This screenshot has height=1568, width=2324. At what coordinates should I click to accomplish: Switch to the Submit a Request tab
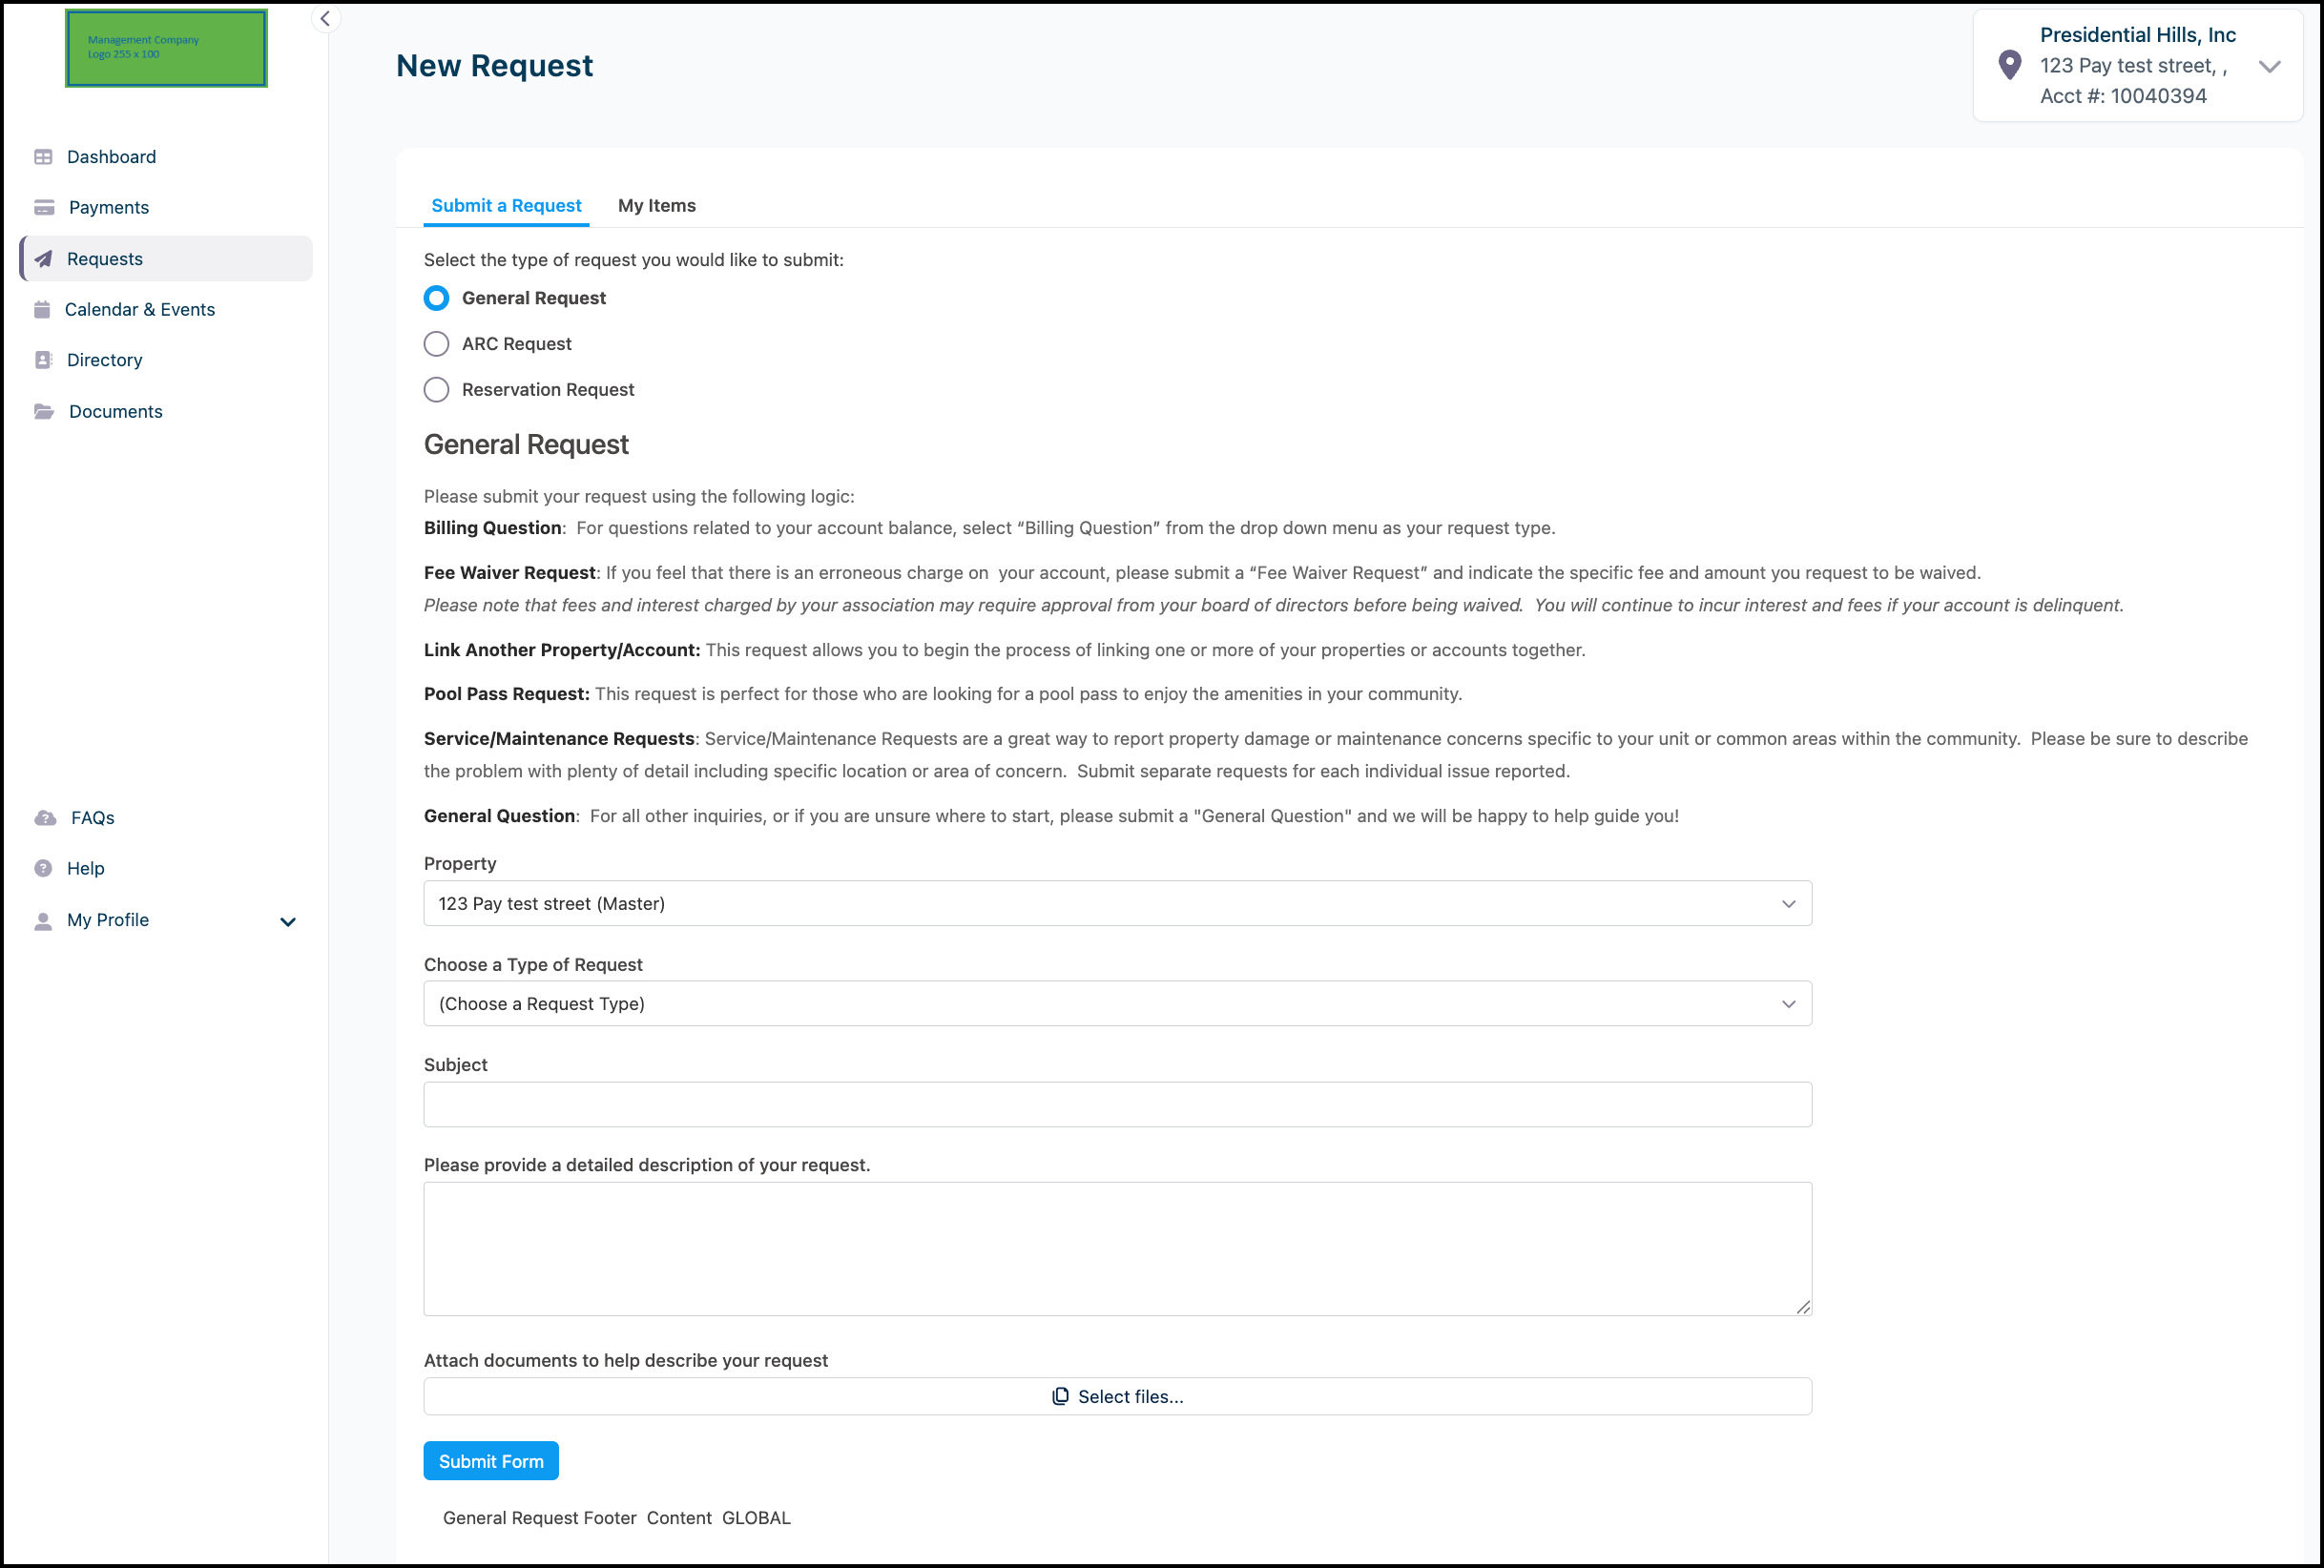coord(506,205)
